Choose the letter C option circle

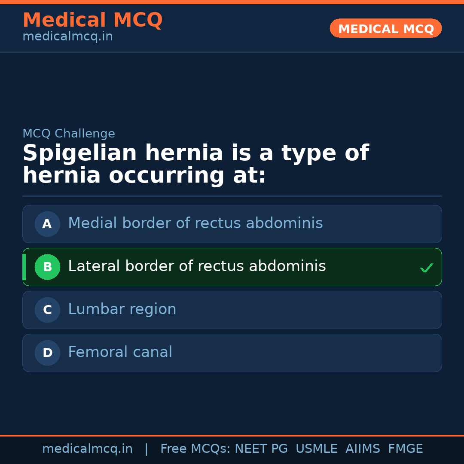[x=47, y=310]
